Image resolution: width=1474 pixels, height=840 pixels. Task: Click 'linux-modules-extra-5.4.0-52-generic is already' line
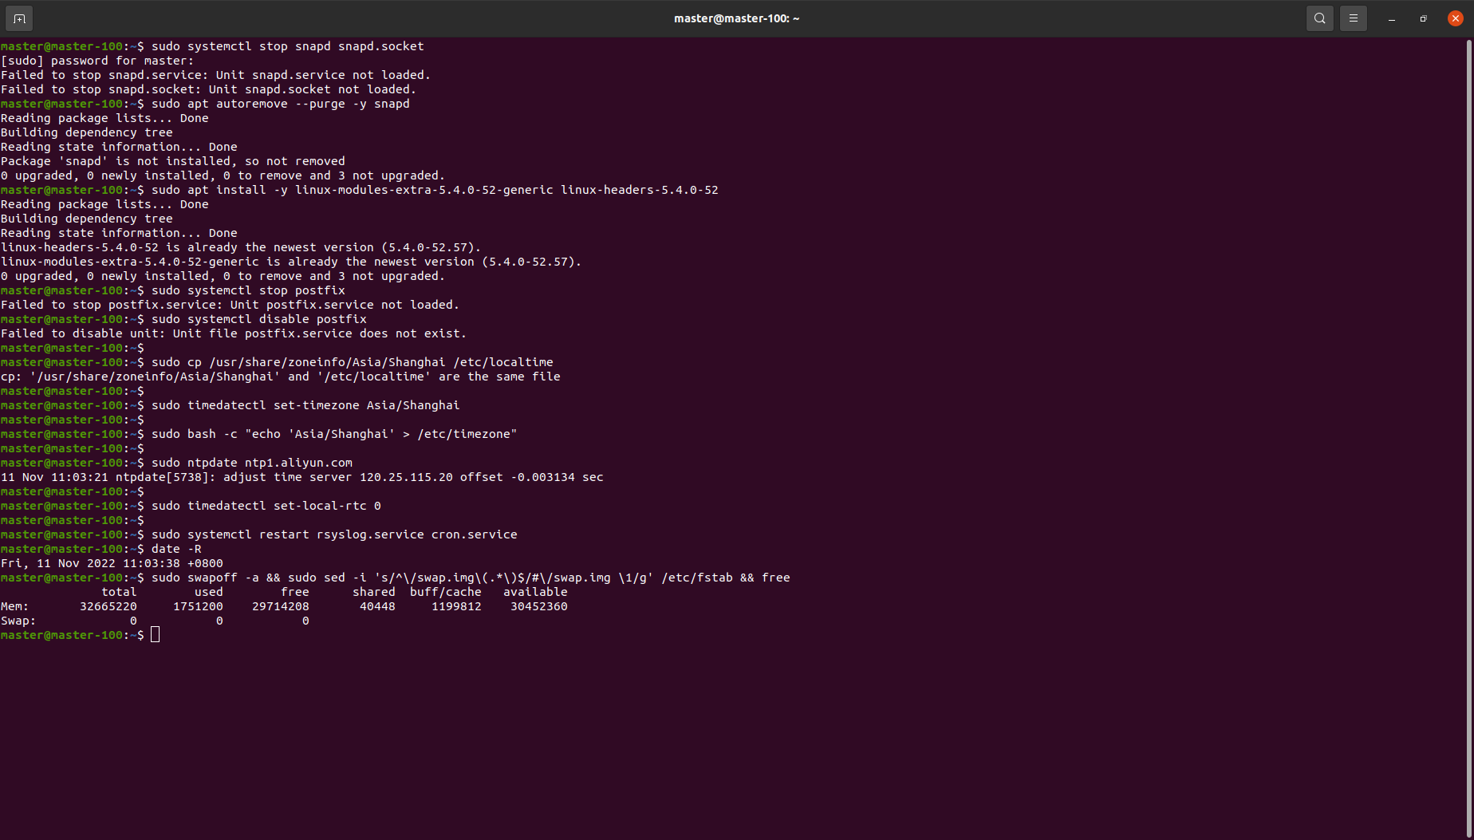291,262
